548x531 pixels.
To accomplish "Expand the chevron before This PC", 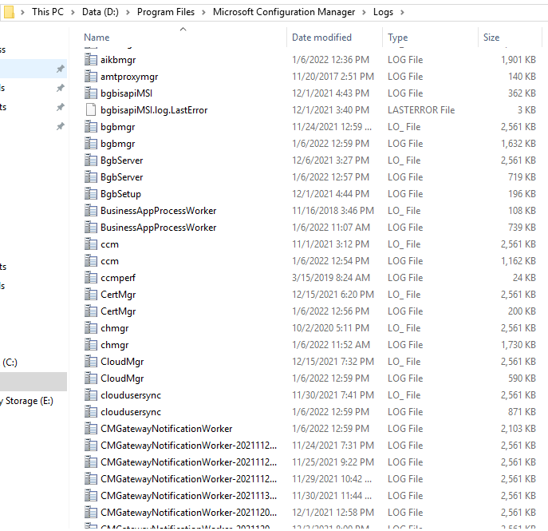I will coord(22,12).
